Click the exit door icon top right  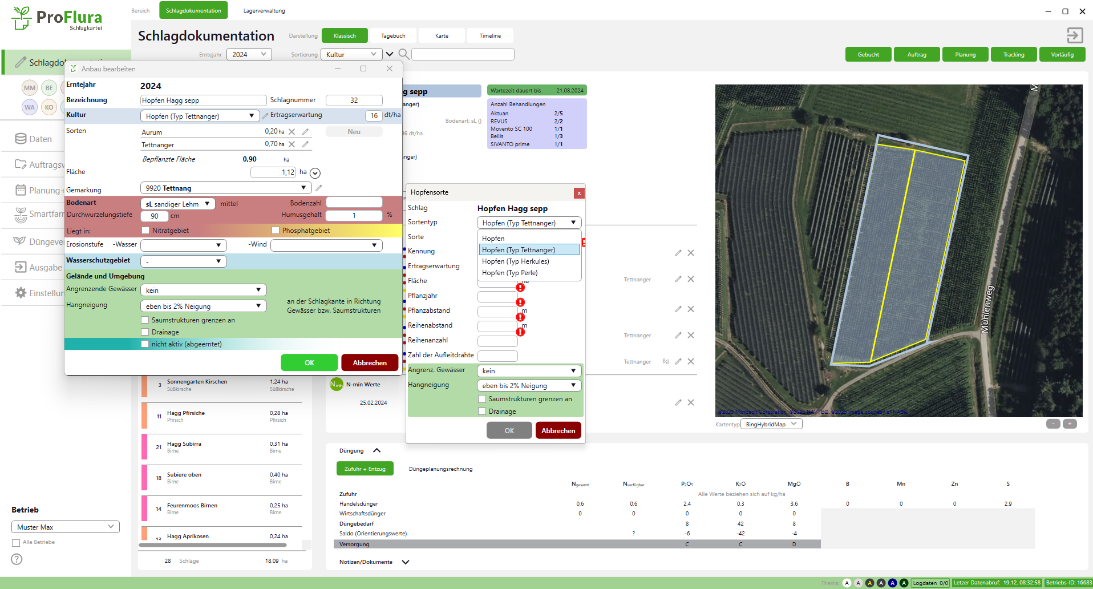pyautogui.click(x=1075, y=35)
